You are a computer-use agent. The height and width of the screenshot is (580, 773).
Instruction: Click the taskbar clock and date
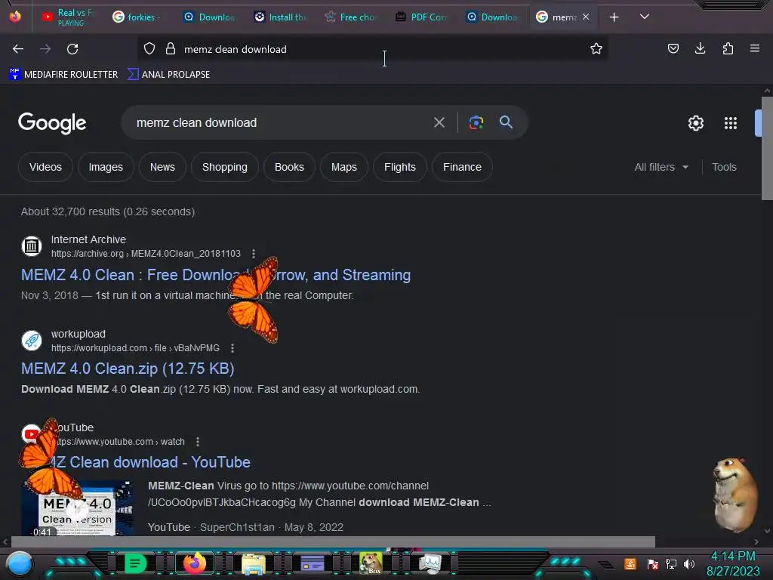(x=733, y=563)
